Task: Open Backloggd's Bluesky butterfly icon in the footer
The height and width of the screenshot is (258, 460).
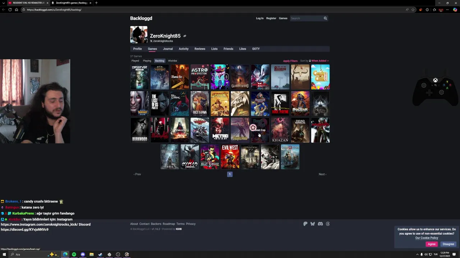Action: click(x=313, y=224)
